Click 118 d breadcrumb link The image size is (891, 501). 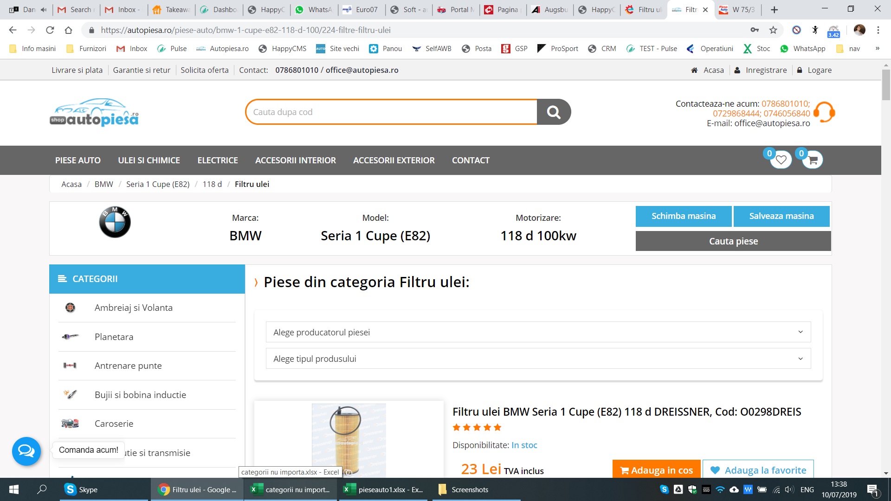click(x=212, y=184)
